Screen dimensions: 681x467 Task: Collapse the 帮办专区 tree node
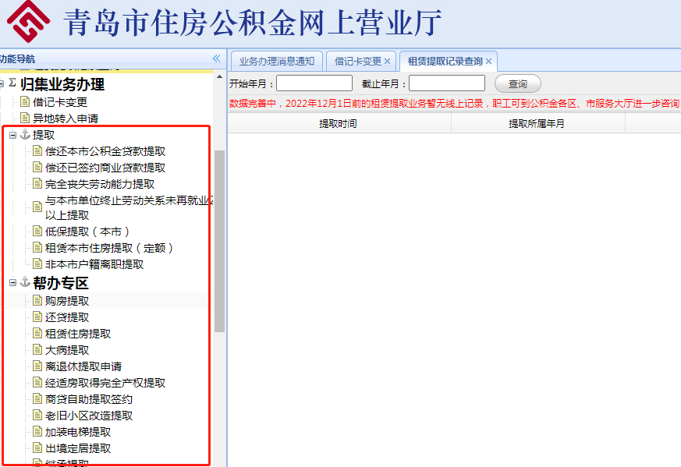tap(12, 283)
